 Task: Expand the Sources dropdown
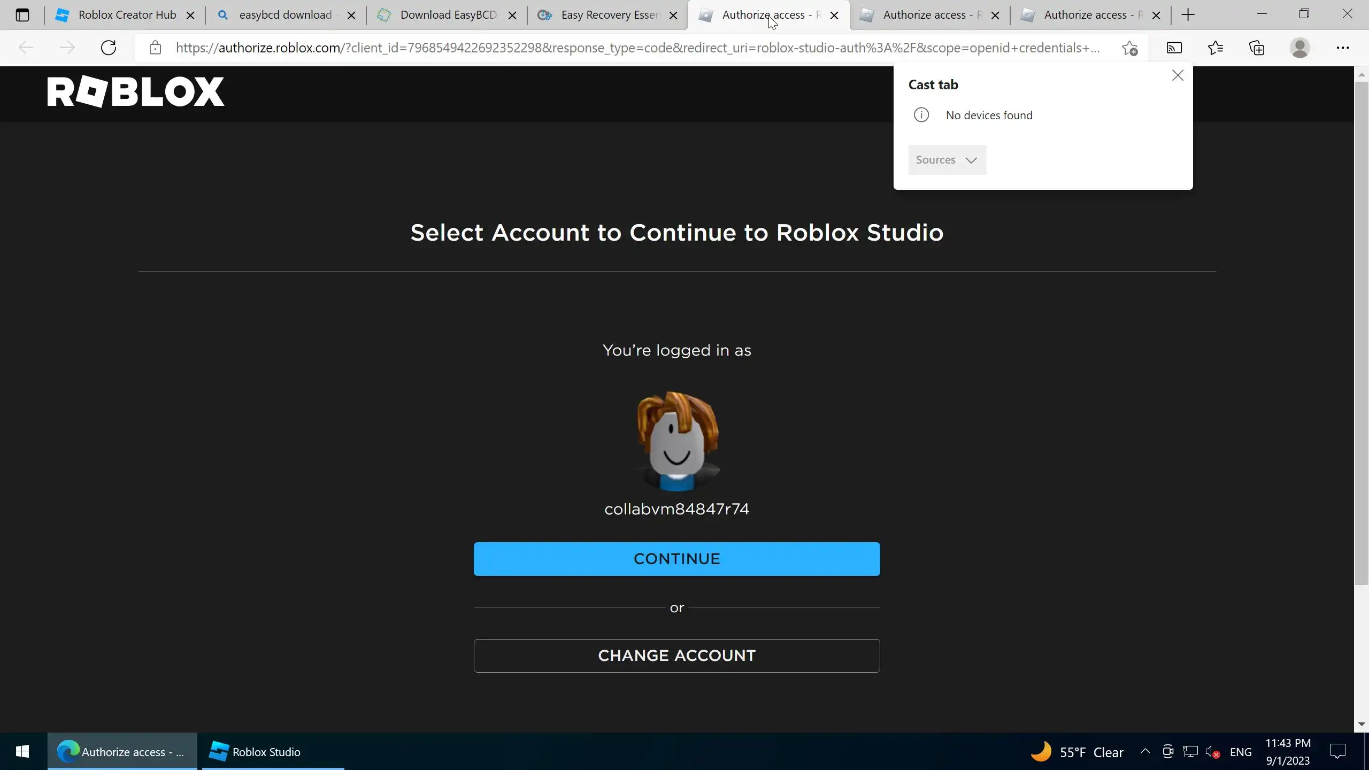pos(947,160)
